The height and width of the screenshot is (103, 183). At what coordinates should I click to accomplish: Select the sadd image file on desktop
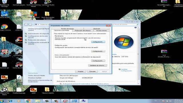tap(33, 91)
